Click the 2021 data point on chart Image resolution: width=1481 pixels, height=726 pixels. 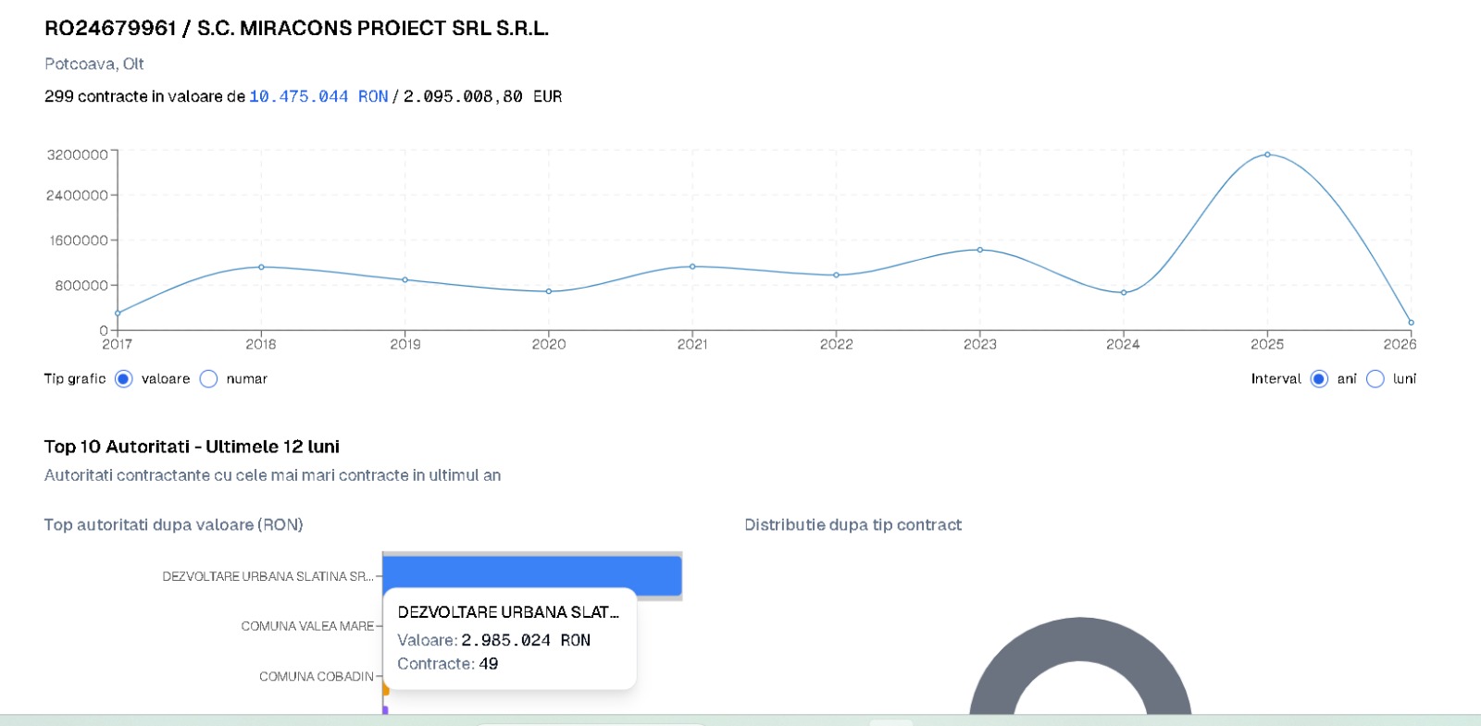click(692, 266)
